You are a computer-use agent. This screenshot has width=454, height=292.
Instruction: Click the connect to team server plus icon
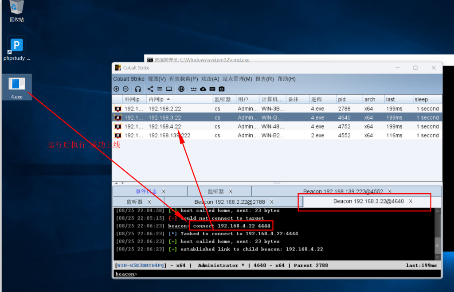click(x=117, y=89)
